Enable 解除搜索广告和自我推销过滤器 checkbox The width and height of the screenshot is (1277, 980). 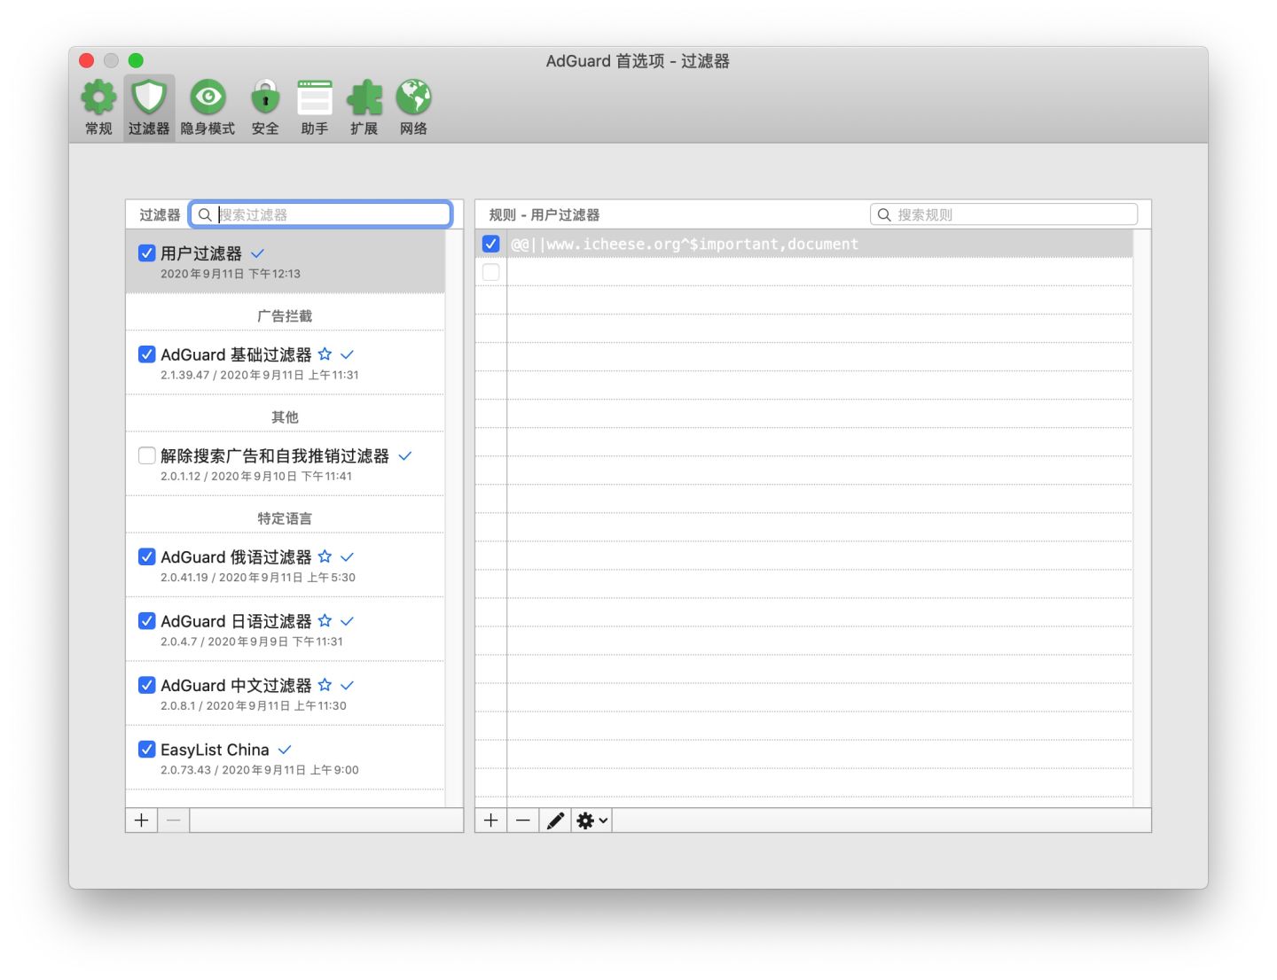tap(147, 455)
